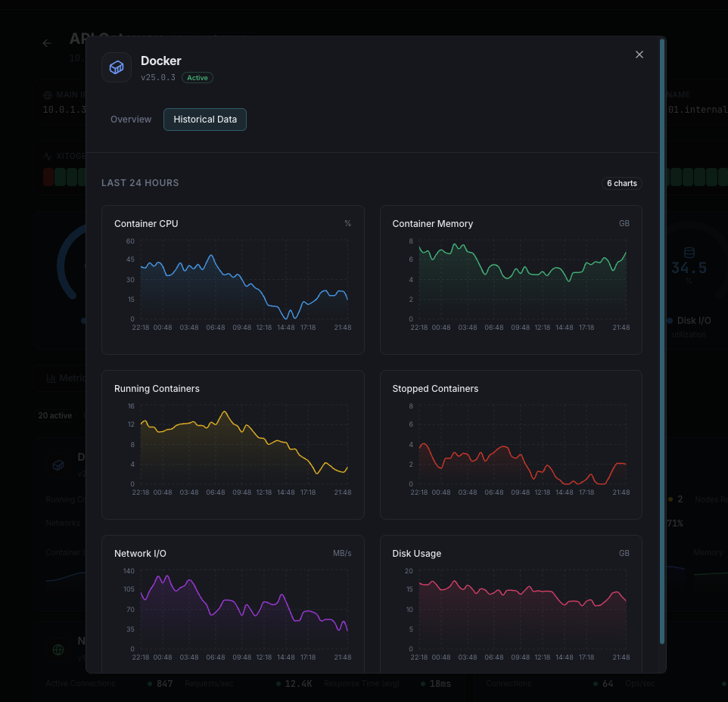This screenshot has height=702, width=728.
Task: Click the 6 charts badge
Action: (621, 183)
